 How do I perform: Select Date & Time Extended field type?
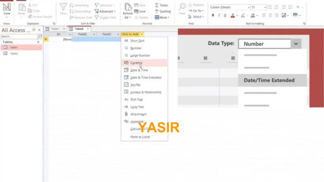(144, 77)
